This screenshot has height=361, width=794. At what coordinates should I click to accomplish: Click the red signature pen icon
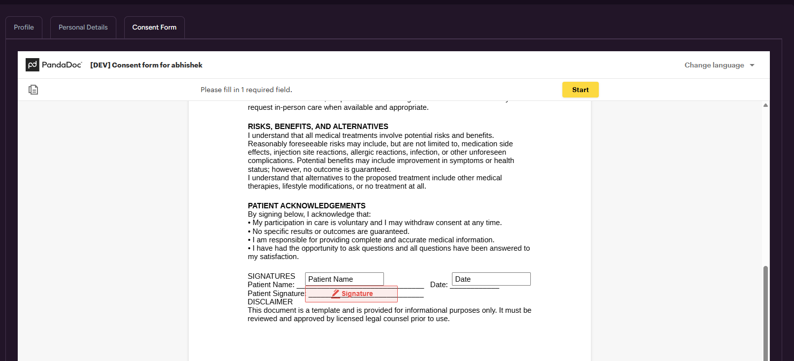click(336, 294)
